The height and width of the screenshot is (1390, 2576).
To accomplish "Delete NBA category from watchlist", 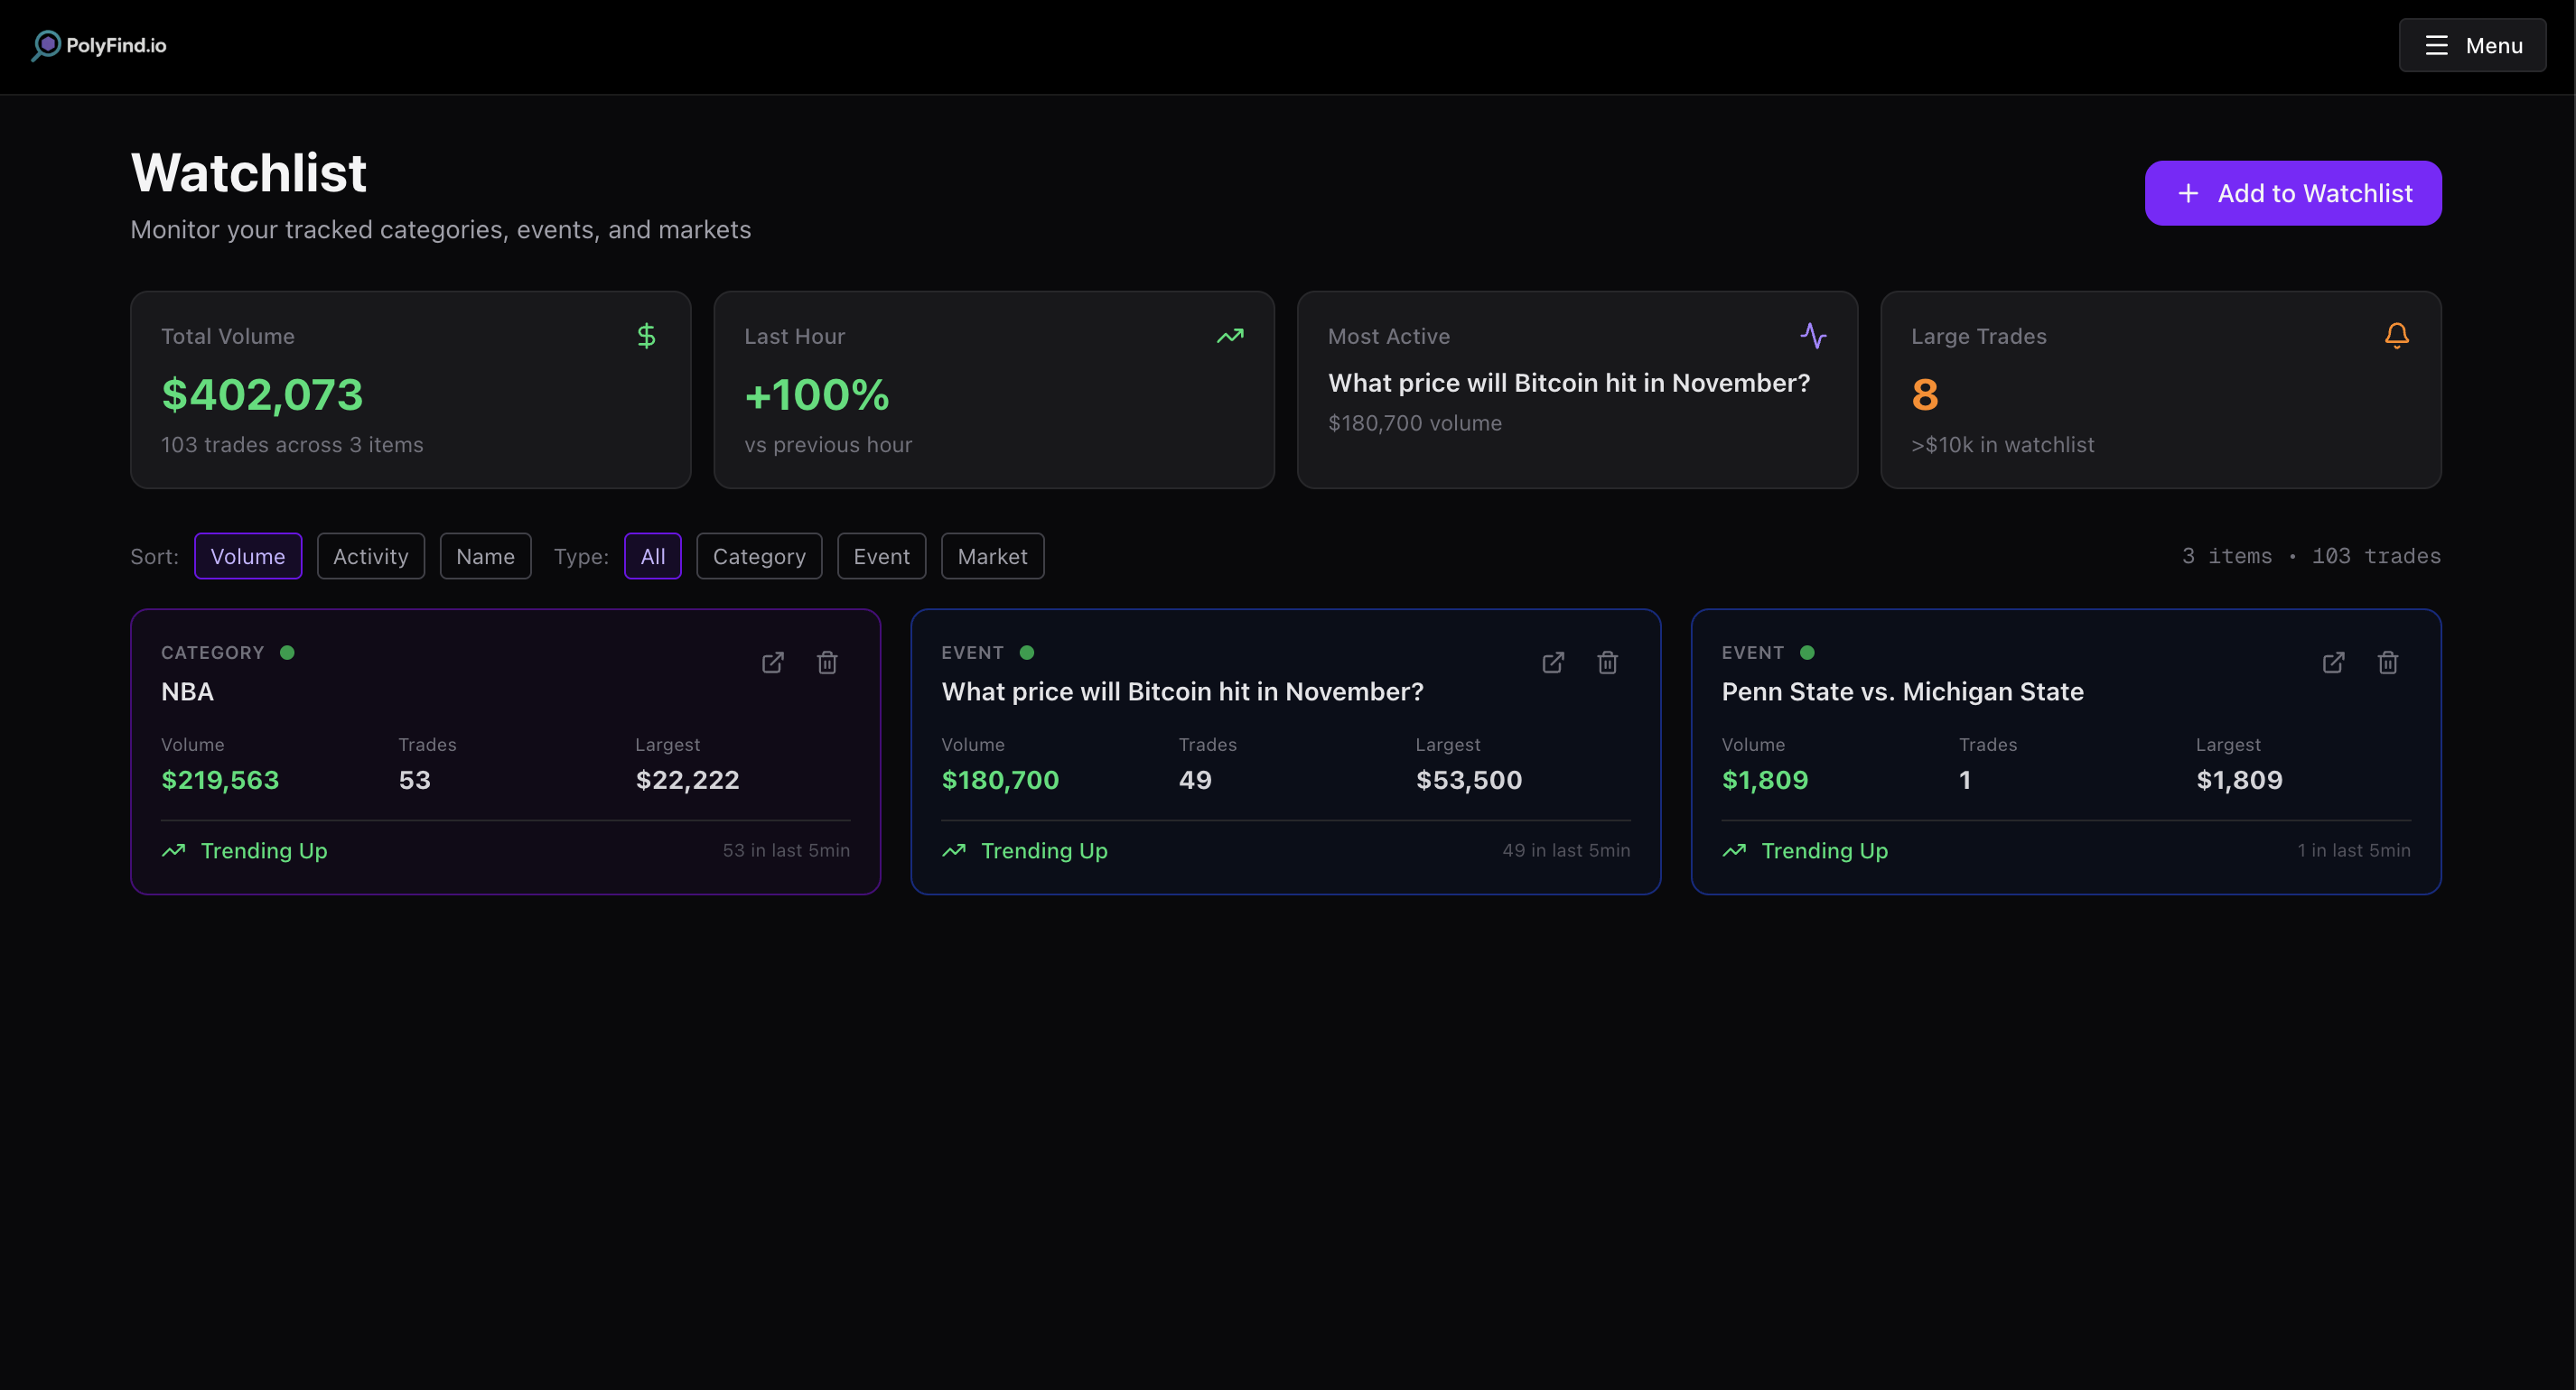I will pos(827,663).
